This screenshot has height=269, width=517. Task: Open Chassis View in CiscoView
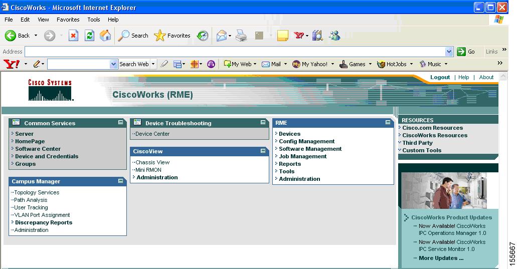(152, 162)
